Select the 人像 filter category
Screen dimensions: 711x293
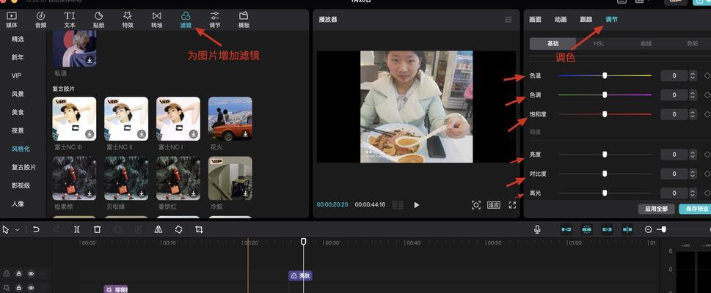(18, 204)
